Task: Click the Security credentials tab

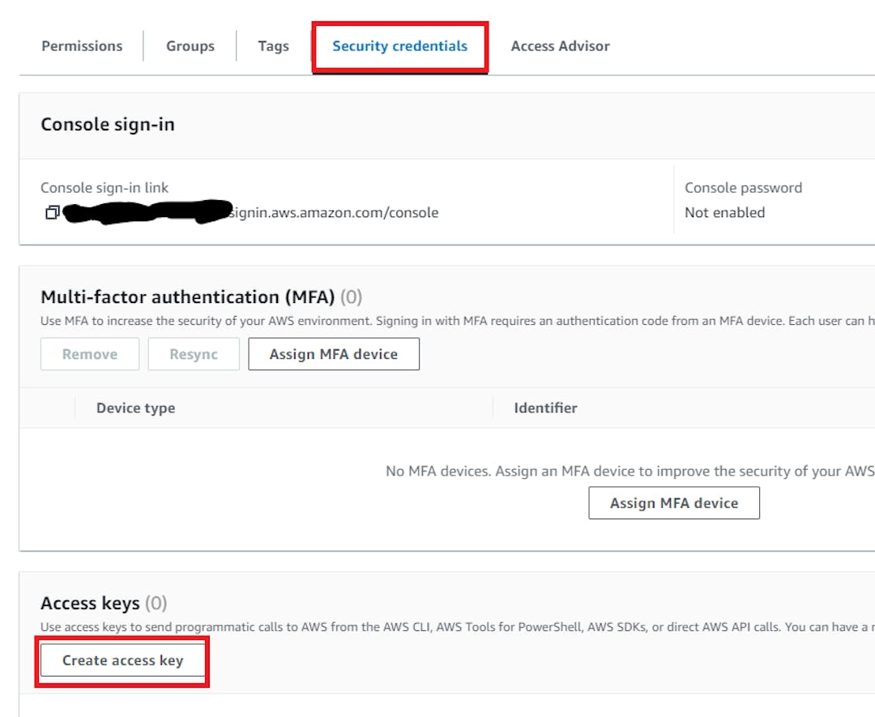Action: tap(399, 46)
